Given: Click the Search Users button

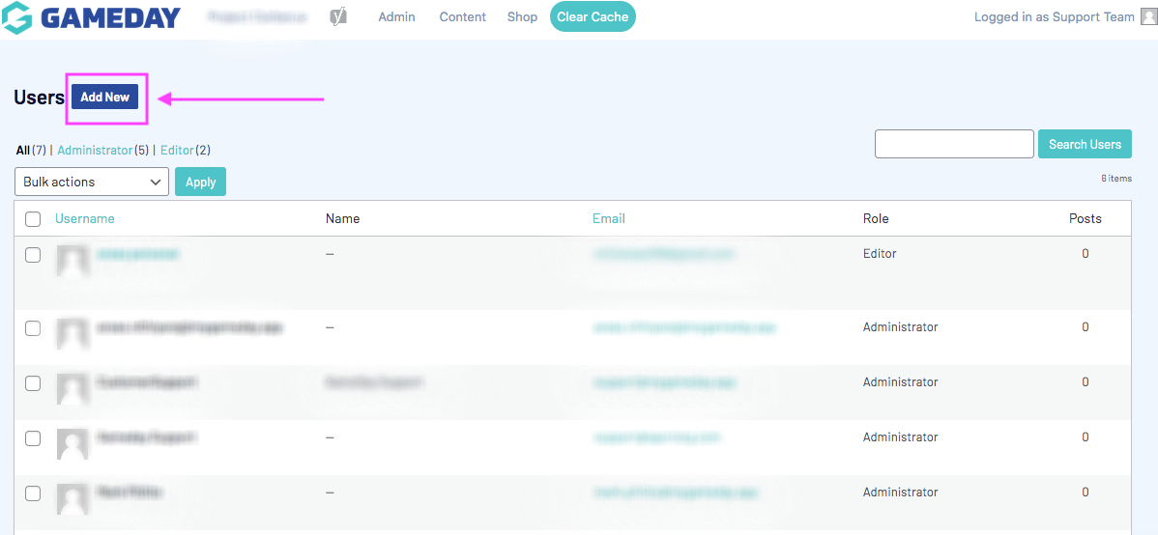Looking at the screenshot, I should pyautogui.click(x=1085, y=144).
